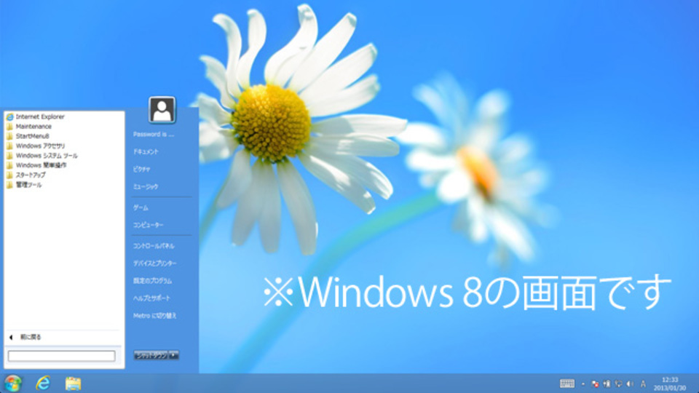The width and height of the screenshot is (699, 393).
Task: Show hidden tray icons
Action: 583,384
